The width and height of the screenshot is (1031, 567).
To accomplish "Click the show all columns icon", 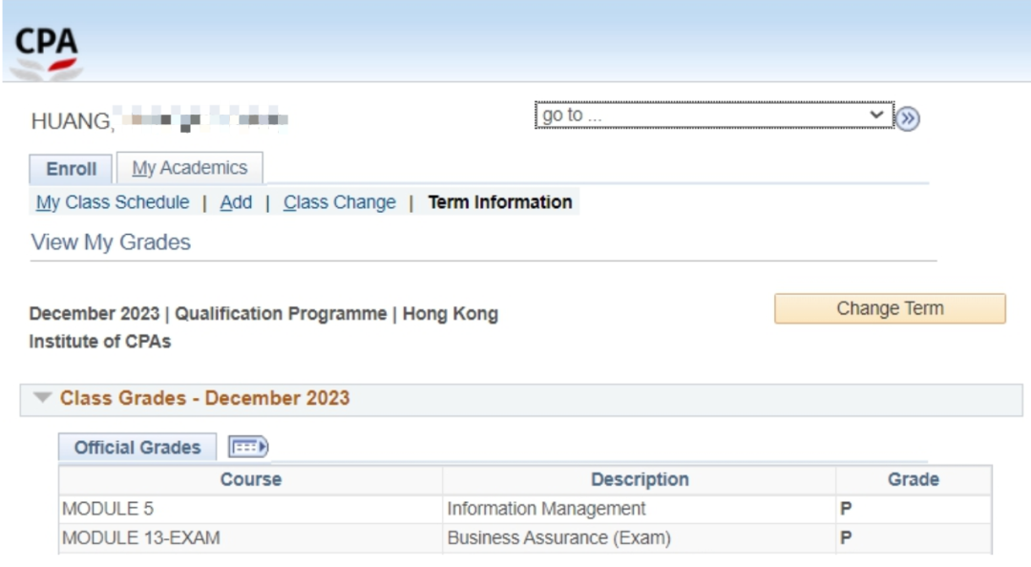I will (x=248, y=448).
